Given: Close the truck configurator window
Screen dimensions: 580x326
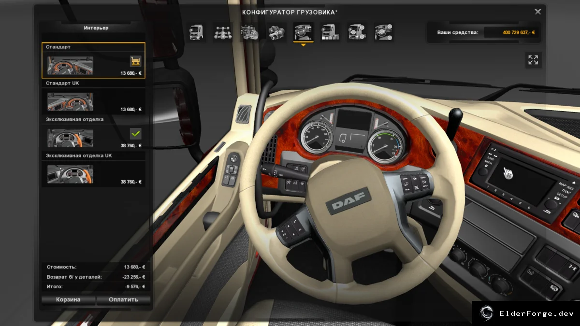Looking at the screenshot, I should [538, 12].
